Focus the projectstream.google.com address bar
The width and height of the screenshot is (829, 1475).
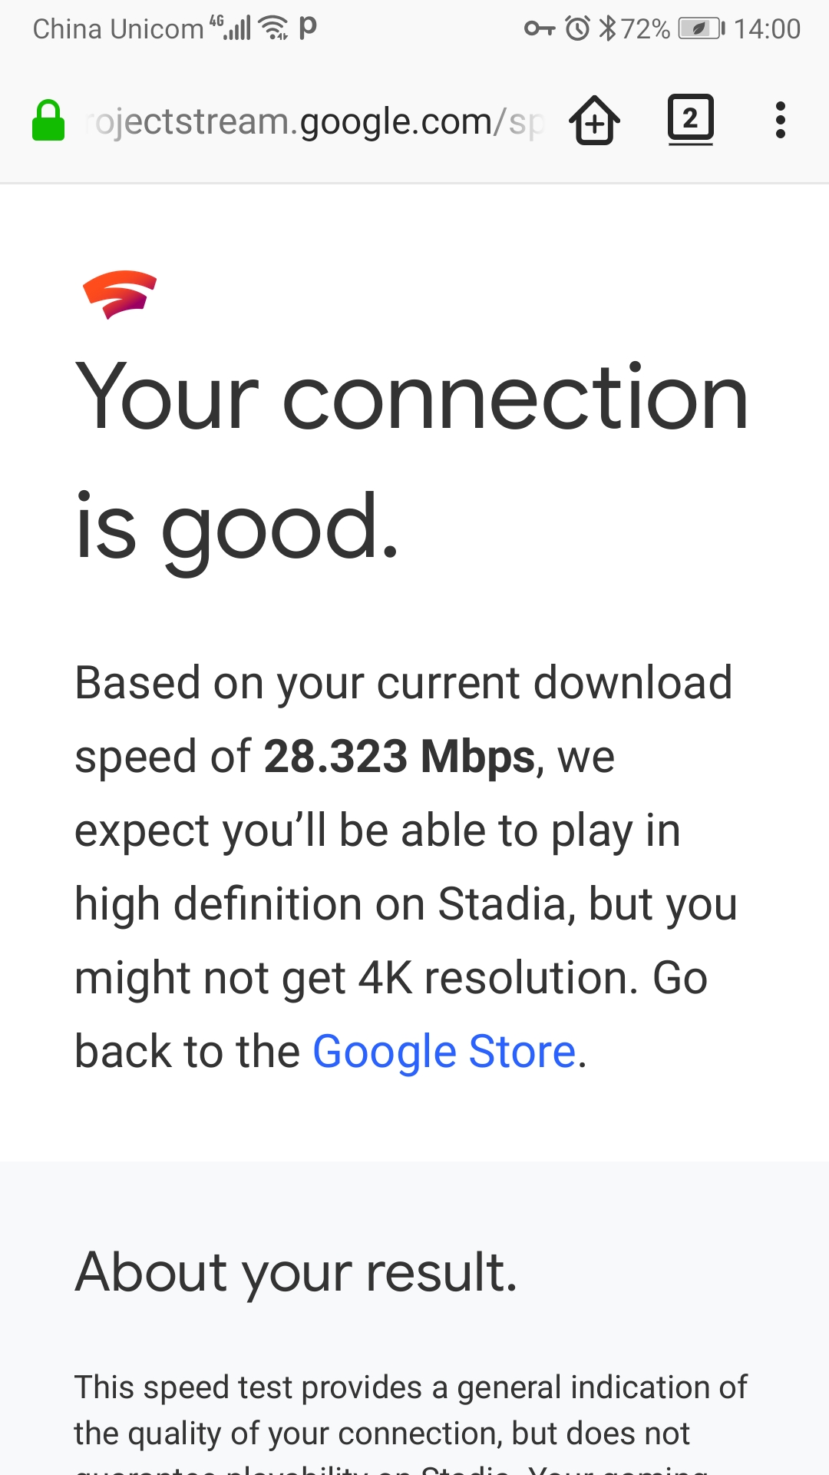tap(315, 121)
